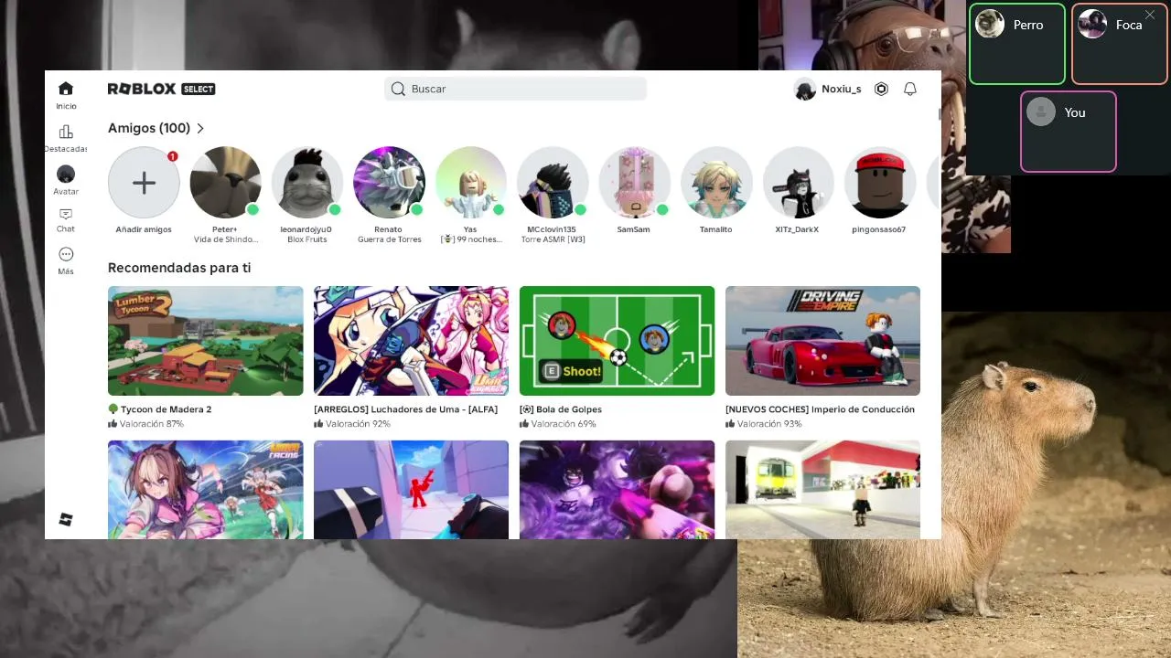
Task: Open the Chat sidebar icon
Action: tap(66, 214)
